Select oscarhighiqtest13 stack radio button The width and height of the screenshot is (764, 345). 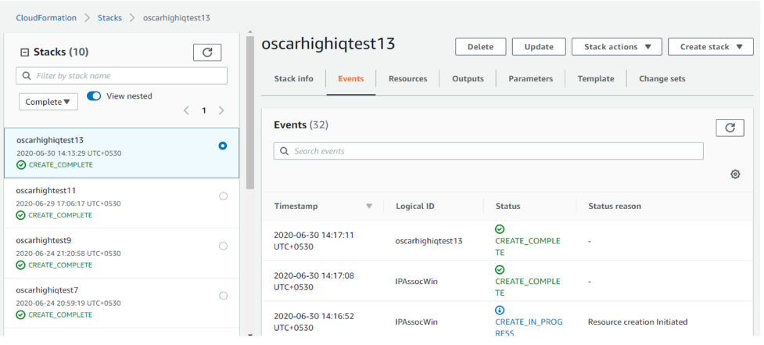tap(223, 146)
